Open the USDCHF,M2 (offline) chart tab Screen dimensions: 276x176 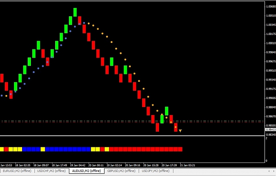(x=51, y=171)
